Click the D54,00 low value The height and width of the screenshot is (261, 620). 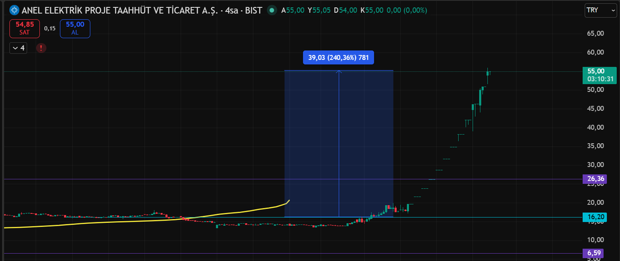click(347, 10)
